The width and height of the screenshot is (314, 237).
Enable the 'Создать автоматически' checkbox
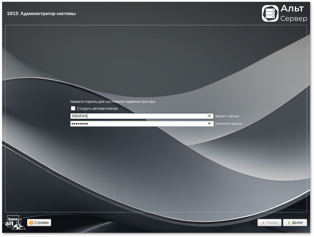tap(73, 109)
